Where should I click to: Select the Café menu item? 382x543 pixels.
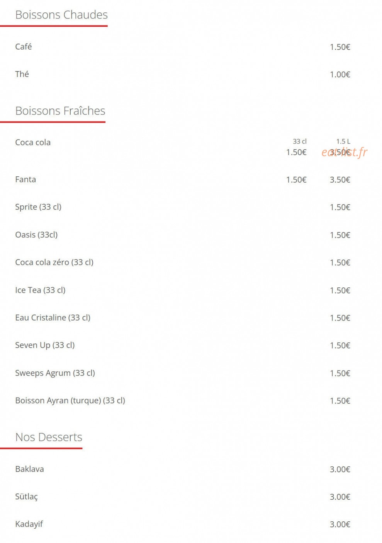click(x=24, y=47)
